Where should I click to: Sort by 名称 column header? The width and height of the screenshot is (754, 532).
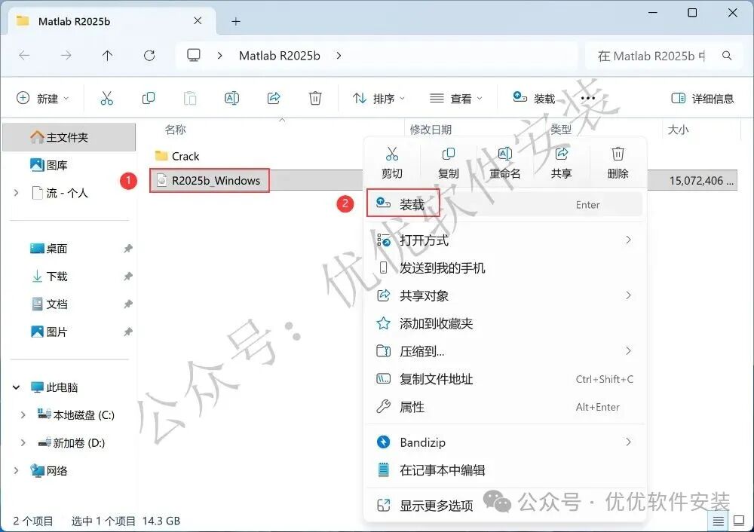click(x=175, y=130)
